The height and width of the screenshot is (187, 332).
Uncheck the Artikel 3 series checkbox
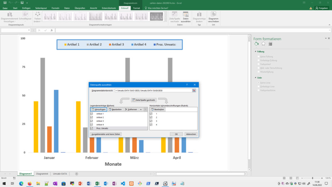[x=91, y=121]
